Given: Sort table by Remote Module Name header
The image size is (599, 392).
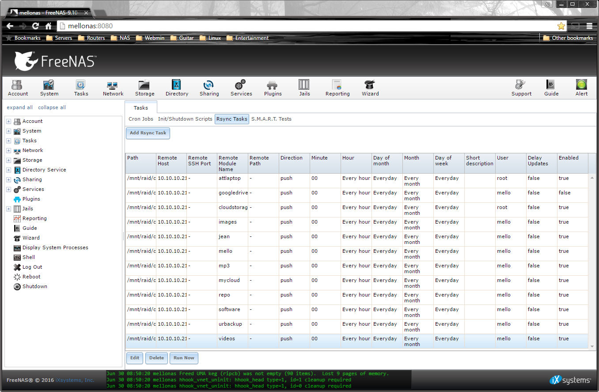Looking at the screenshot, I should click(232, 163).
